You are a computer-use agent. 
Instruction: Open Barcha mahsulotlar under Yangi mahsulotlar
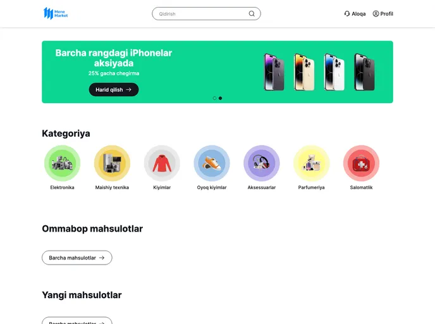coord(77,320)
